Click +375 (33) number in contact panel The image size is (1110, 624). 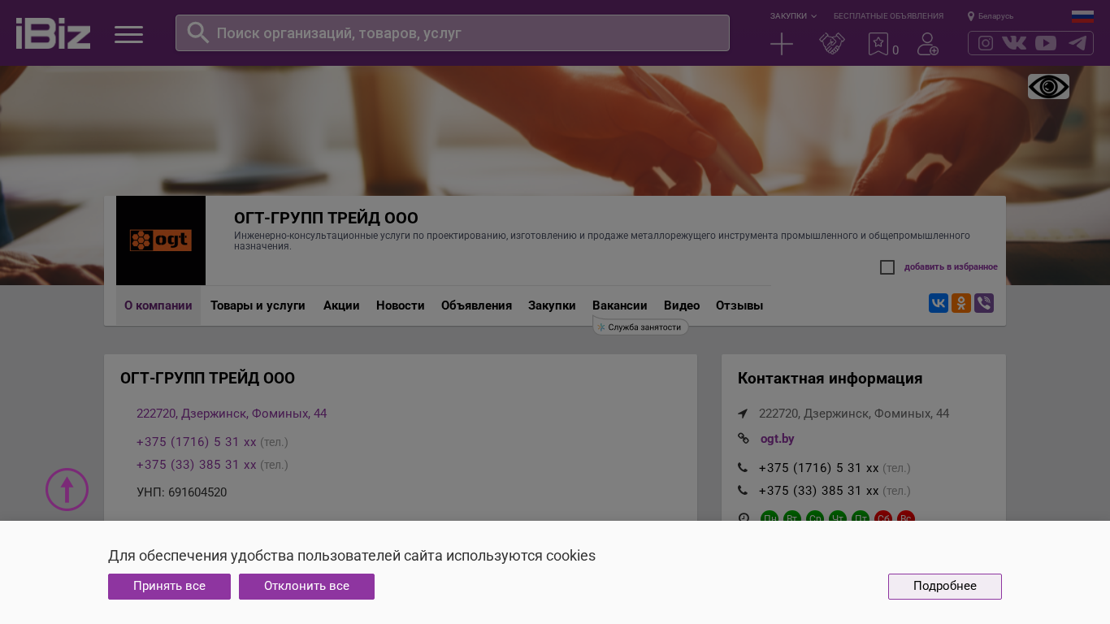point(819,491)
